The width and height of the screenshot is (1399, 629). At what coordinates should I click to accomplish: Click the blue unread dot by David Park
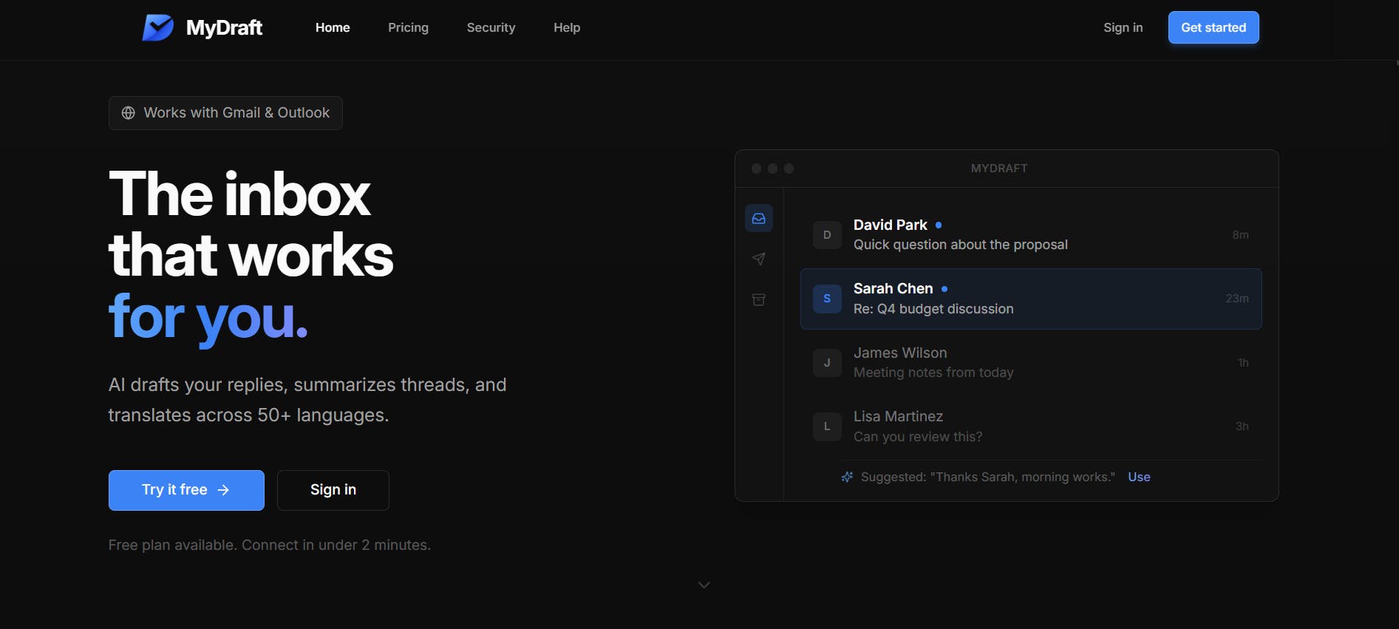pos(939,225)
